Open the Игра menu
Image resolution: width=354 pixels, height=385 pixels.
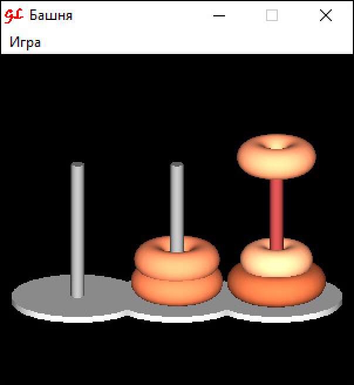click(x=25, y=42)
